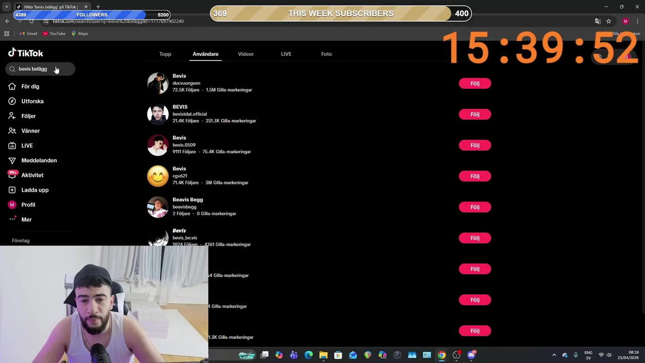The width and height of the screenshot is (645, 363).
Task: Go back in the browser
Action: click(x=7, y=21)
